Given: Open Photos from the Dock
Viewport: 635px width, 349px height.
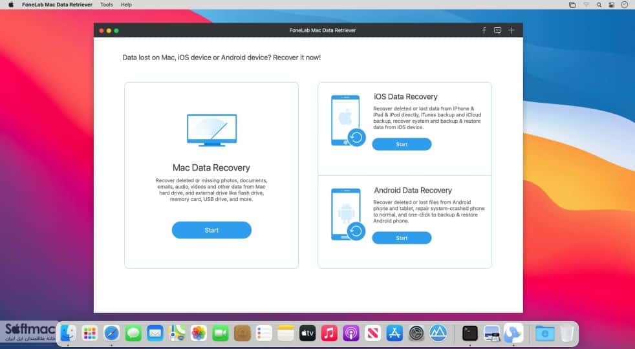Looking at the screenshot, I should tap(199, 333).
